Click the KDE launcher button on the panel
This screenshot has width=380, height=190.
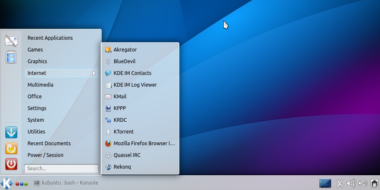(7, 183)
